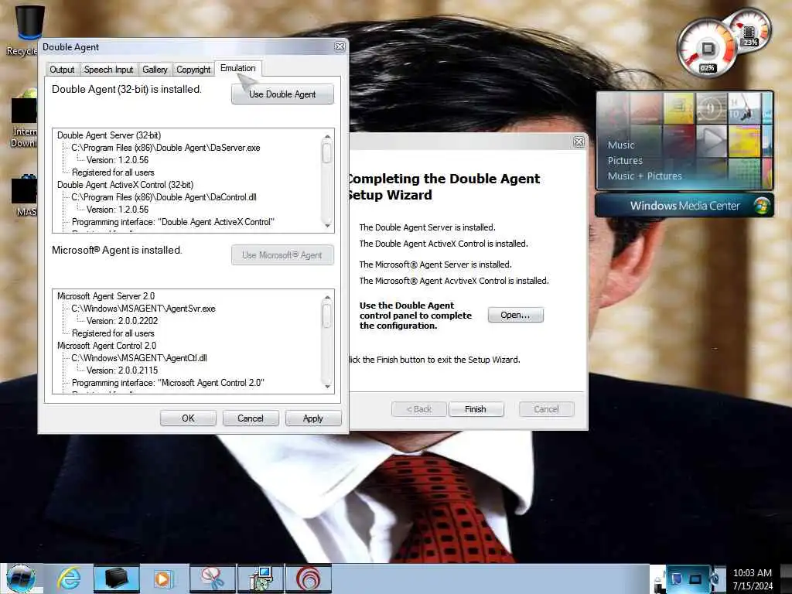
Task: Select Pictures in Media Center gadget
Action: [625, 161]
